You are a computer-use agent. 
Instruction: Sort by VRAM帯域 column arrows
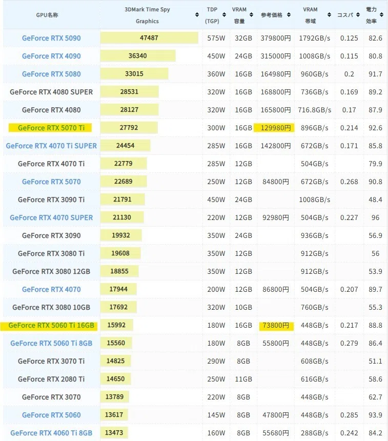329,15
